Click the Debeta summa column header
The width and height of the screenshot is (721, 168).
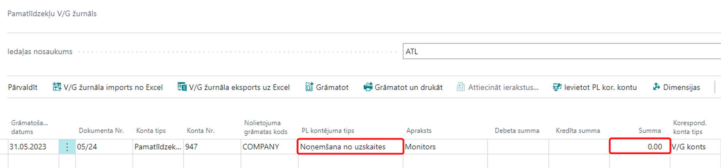517,131
